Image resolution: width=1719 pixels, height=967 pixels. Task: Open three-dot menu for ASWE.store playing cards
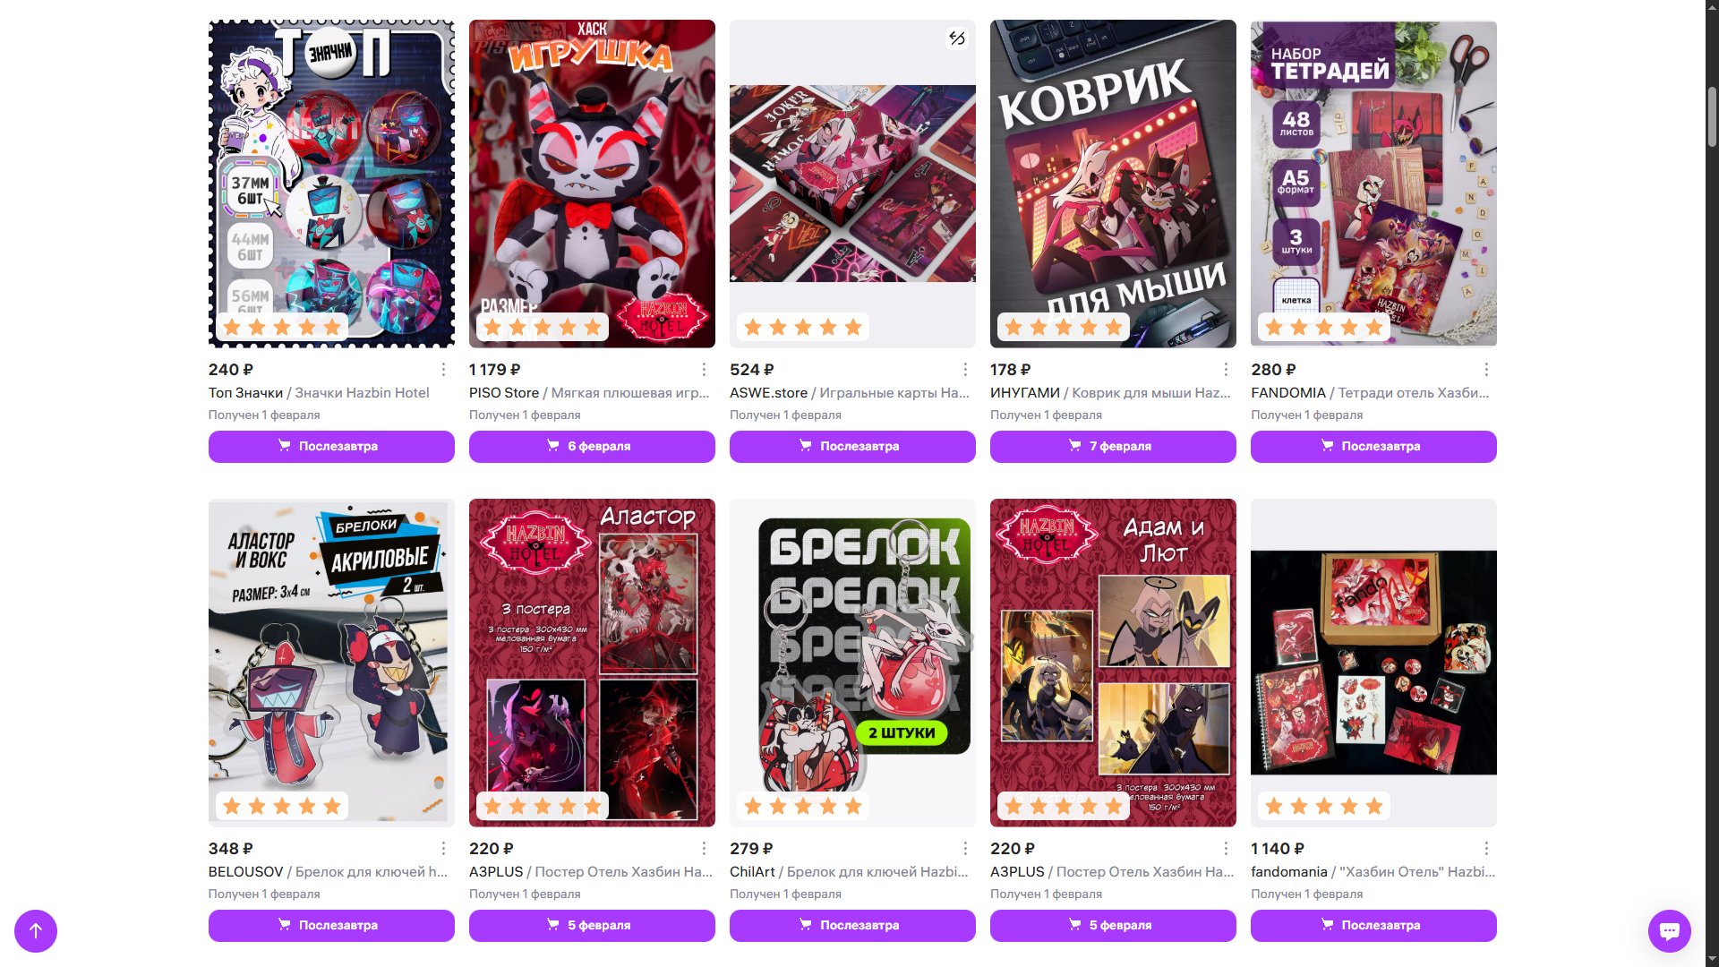tap(965, 370)
